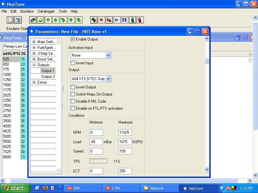Click the TPS slider handle
Screen dimensions: 258x193
tap(93, 160)
